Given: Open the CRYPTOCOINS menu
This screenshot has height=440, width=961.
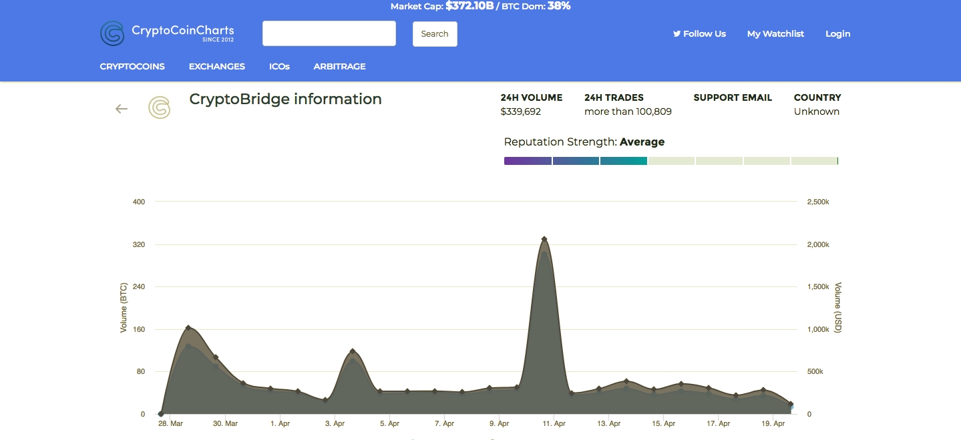Looking at the screenshot, I should click(132, 67).
